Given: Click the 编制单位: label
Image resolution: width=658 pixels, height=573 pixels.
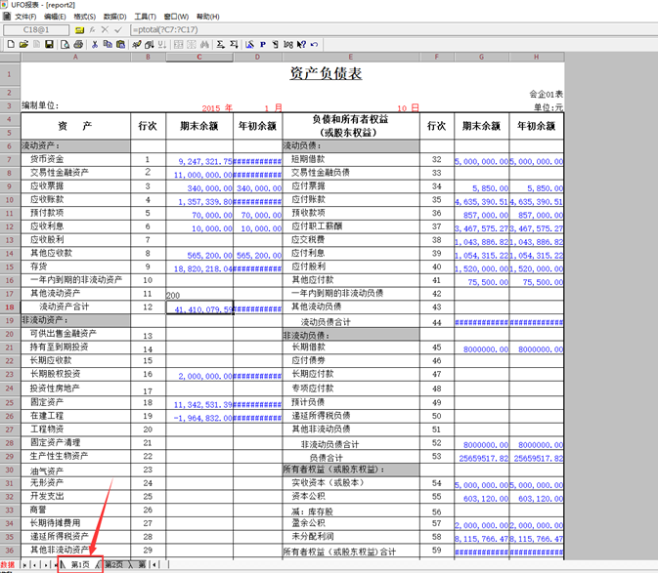Looking at the screenshot, I should point(40,105).
